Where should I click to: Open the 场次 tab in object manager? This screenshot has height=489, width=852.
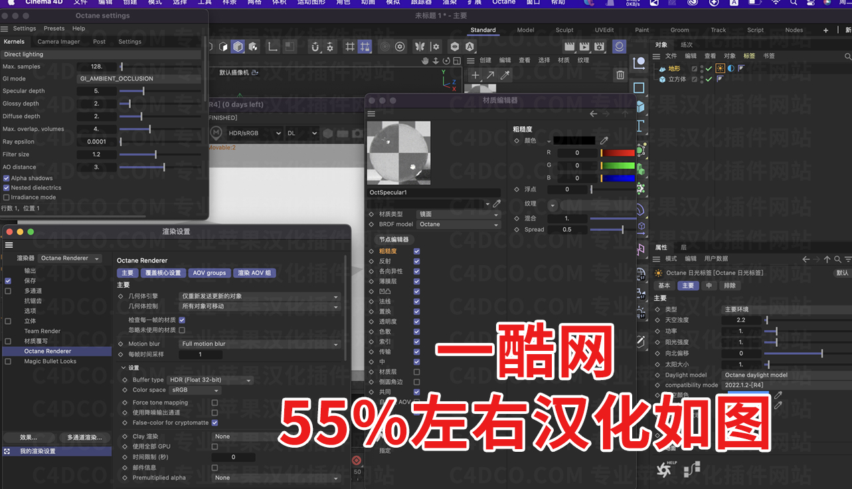click(x=687, y=45)
